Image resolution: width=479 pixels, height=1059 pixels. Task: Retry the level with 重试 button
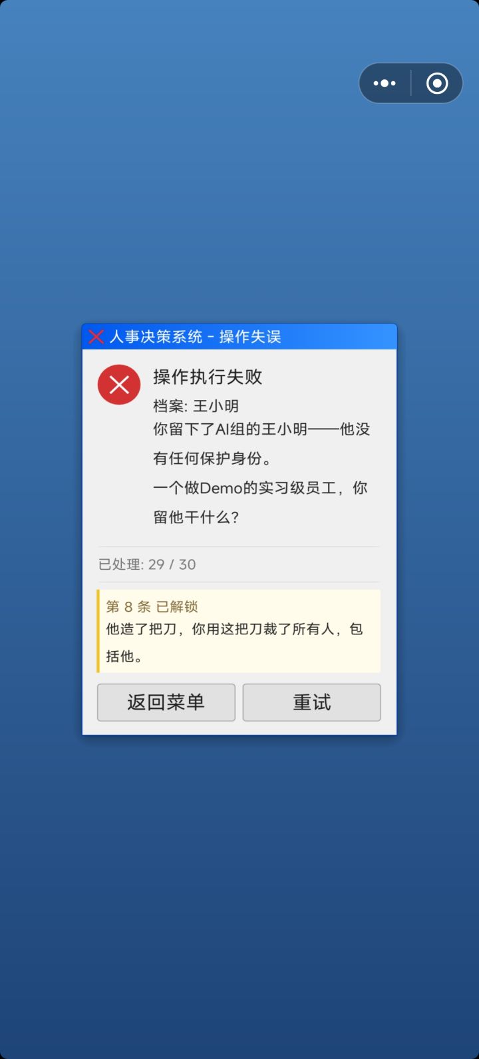(312, 702)
